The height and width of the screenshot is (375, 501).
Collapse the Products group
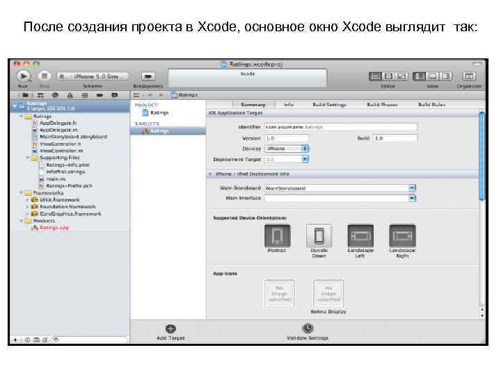[22, 221]
